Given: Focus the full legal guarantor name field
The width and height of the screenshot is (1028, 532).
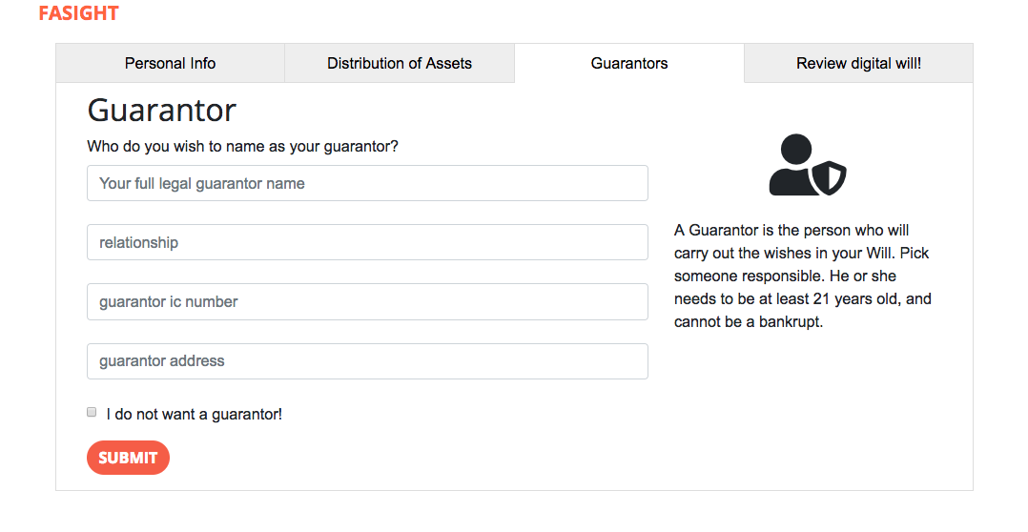Looking at the screenshot, I should point(367,183).
